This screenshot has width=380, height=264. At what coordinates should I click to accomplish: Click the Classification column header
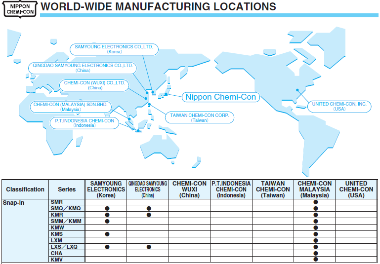(x=25, y=189)
